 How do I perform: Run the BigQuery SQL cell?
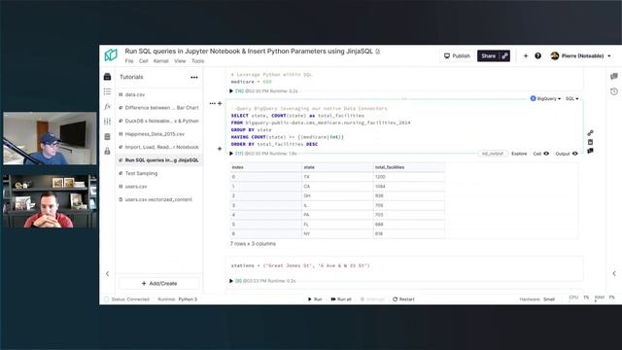(231, 154)
